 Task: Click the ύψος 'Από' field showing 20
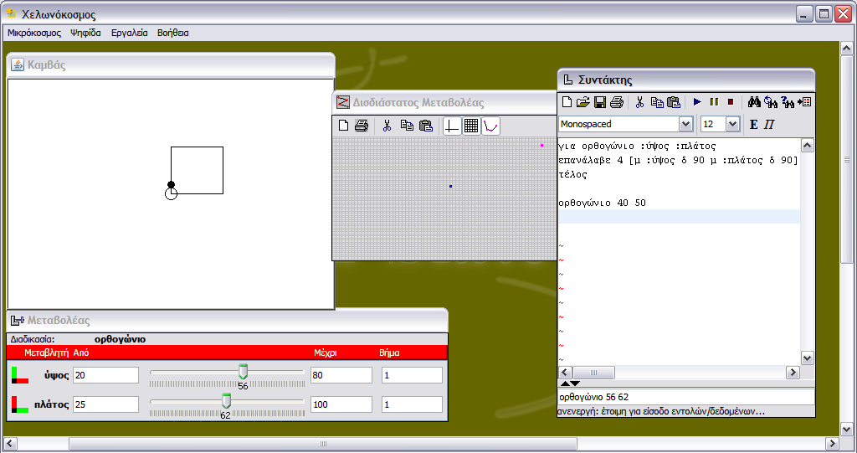pos(105,375)
